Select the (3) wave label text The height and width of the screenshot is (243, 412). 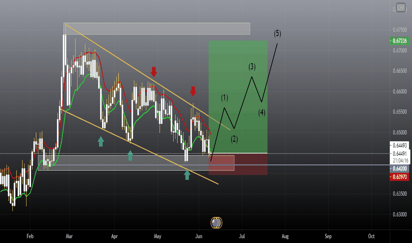pyautogui.click(x=252, y=67)
